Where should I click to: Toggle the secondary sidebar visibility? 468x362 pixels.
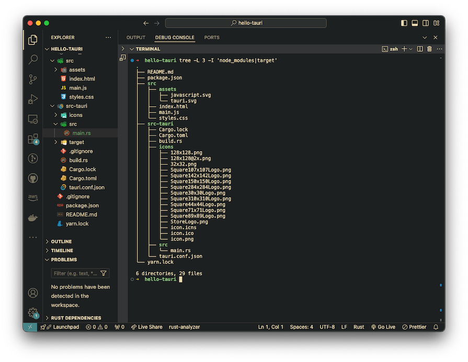click(426, 24)
